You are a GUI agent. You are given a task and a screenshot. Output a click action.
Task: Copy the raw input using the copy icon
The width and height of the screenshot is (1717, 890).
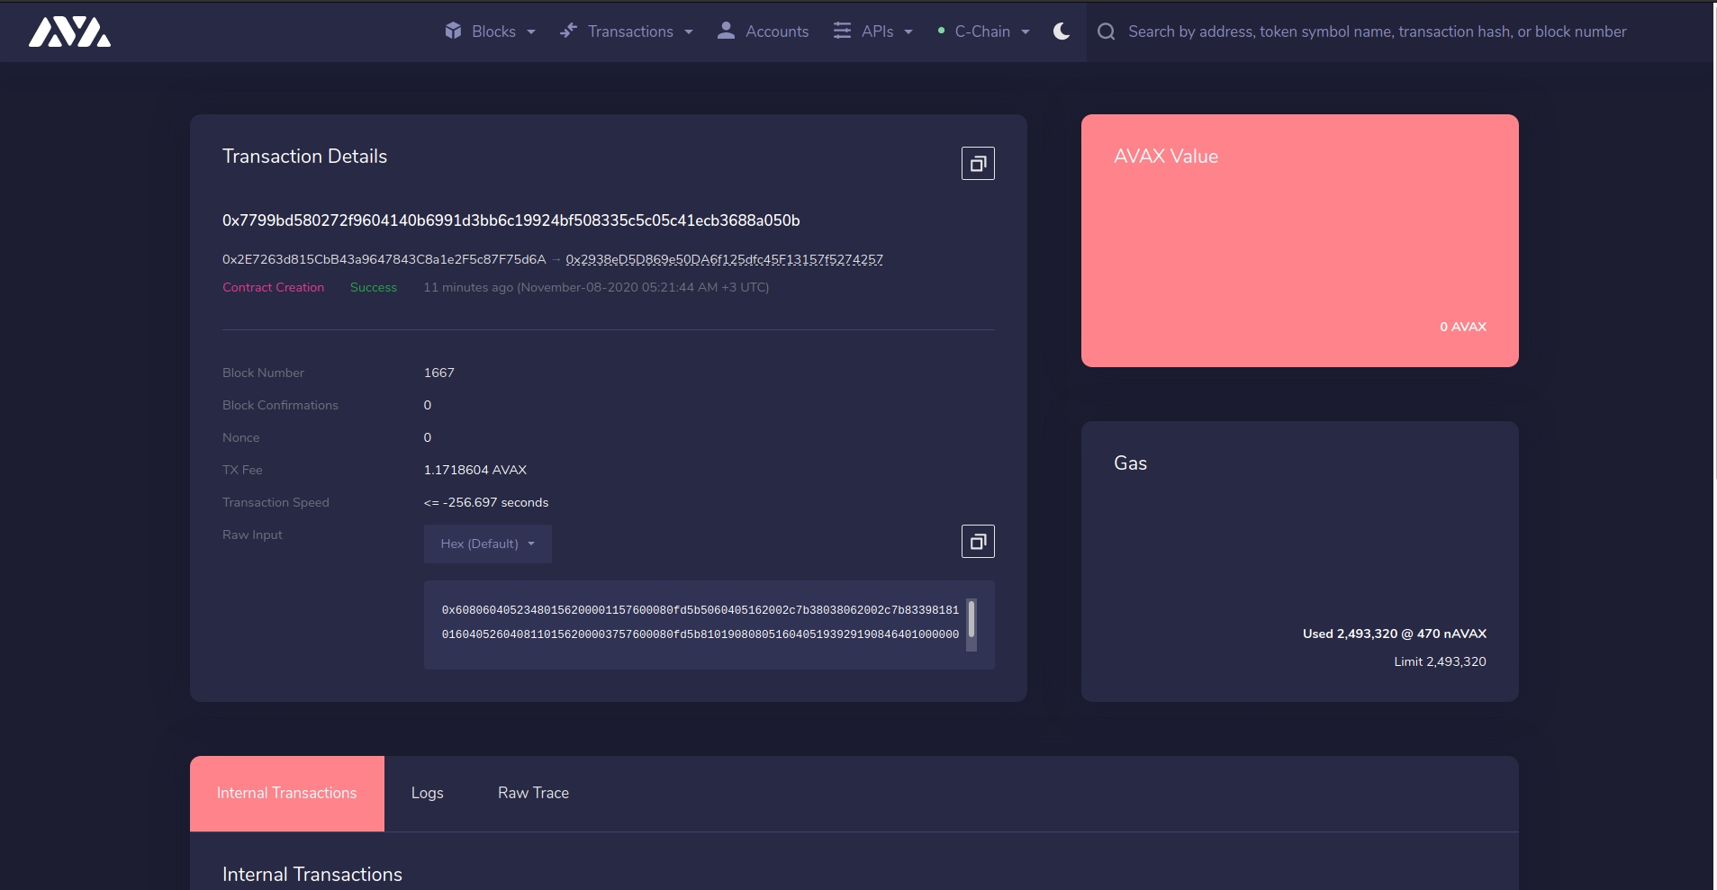(978, 542)
